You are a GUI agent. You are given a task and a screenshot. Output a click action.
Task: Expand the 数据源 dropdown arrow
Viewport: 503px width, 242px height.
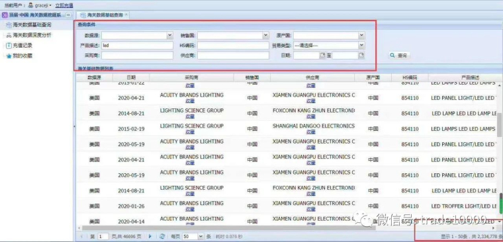tap(169, 35)
